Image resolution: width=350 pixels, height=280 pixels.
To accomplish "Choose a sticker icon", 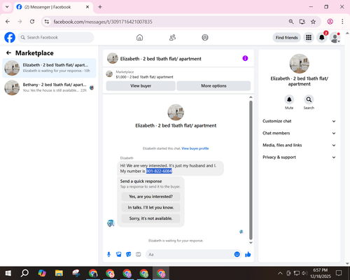I will click(x=129, y=254).
